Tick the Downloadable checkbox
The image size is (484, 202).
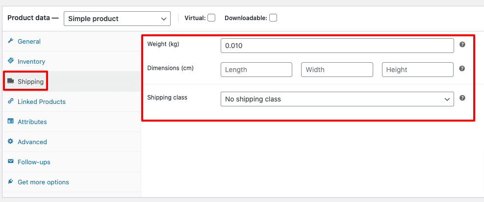click(x=273, y=18)
